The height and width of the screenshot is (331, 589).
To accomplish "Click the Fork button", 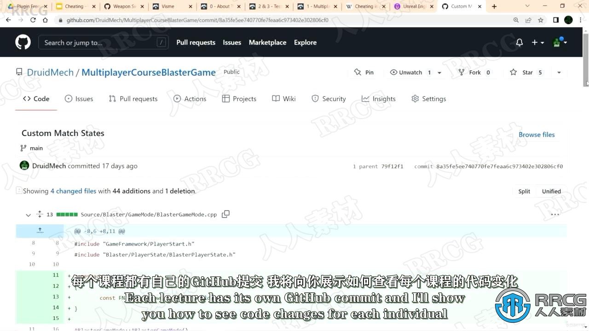I will 475,72.
